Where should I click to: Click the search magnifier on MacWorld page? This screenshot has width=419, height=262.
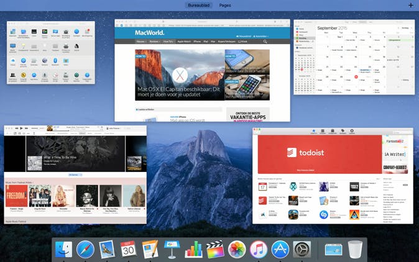coord(265,42)
